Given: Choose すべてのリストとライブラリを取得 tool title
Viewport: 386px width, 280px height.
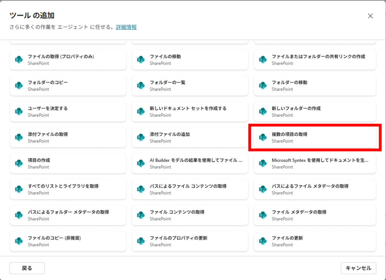Looking at the screenshot, I should point(63,186).
